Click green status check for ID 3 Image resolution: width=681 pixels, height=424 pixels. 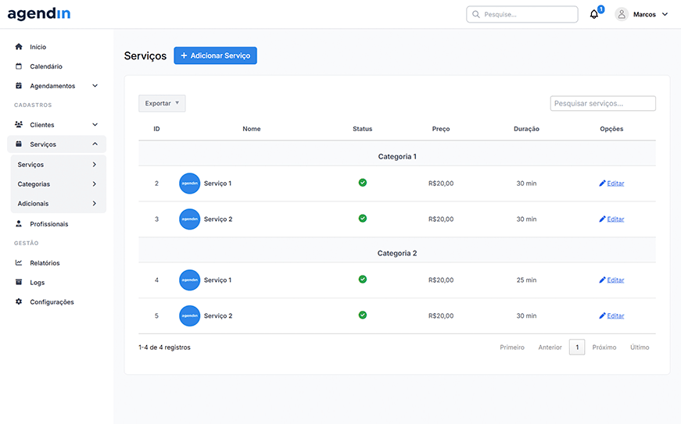click(363, 218)
